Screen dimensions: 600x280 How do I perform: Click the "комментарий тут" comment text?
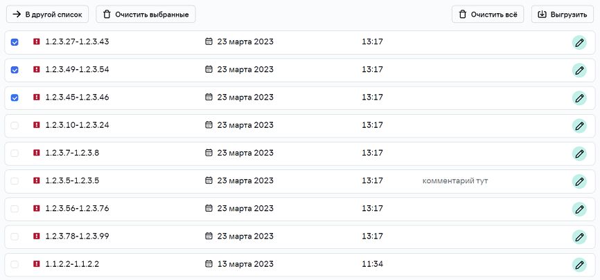460,180
